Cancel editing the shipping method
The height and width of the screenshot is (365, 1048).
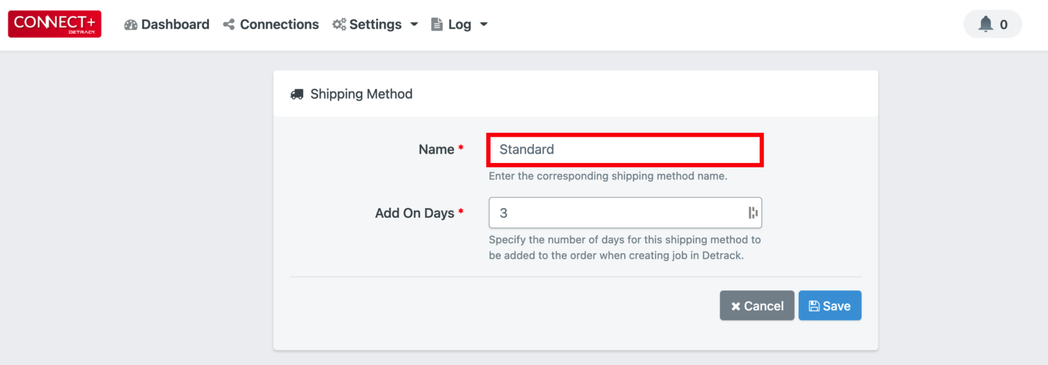[757, 305]
